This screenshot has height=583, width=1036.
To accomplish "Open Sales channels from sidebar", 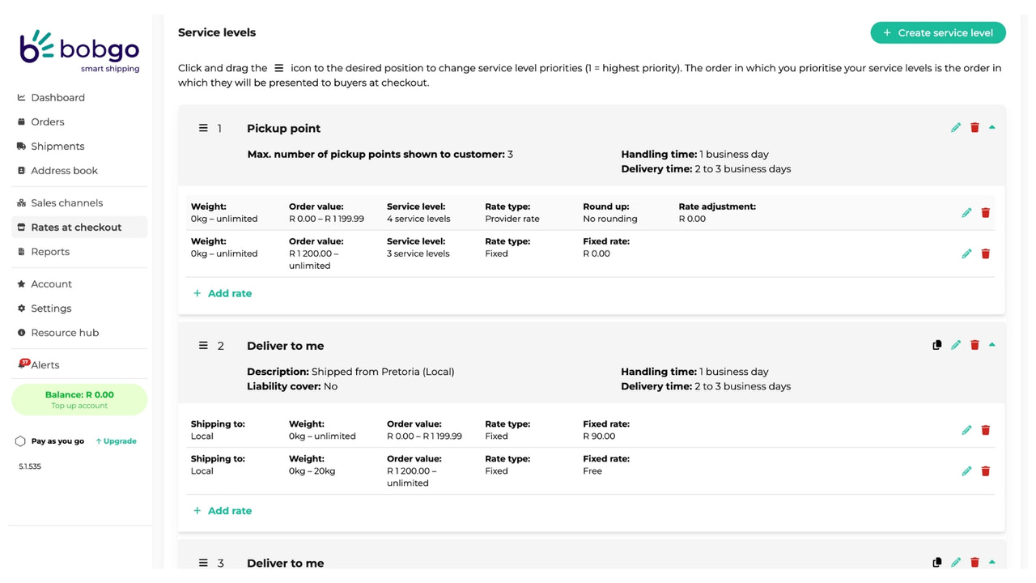I will [x=66, y=202].
